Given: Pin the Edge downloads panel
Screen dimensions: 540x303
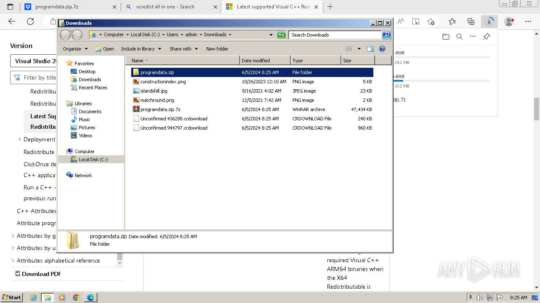Looking at the screenshot, I should (486, 37).
